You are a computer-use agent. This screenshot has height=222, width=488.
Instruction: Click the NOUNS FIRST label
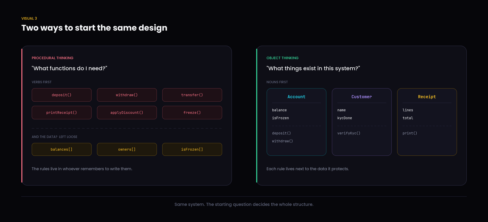[277, 82]
